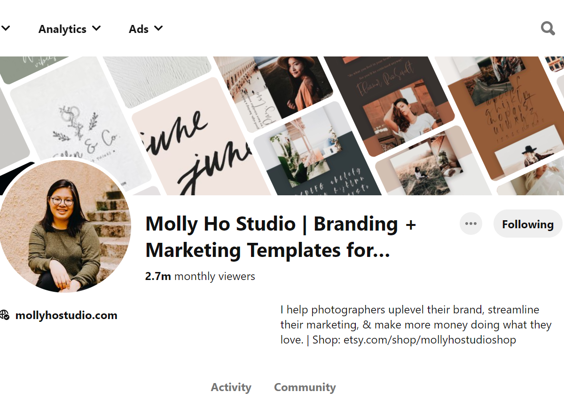
Task: Switch to the Community tab
Action: point(305,387)
